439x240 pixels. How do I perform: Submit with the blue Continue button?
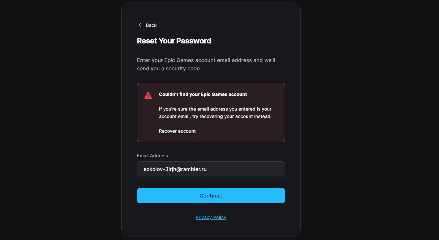pos(211,196)
